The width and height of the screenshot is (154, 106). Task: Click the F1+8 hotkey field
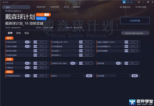click(x=87, y=51)
